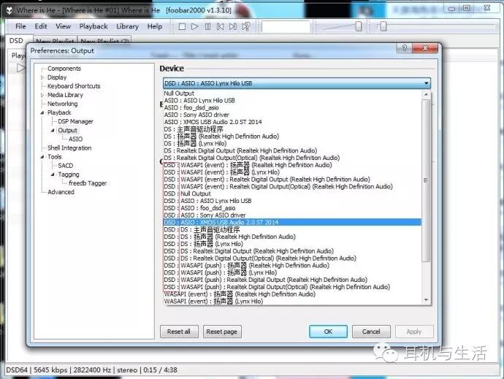The width and height of the screenshot is (504, 379).
Task: Click the foobar2000 title bar app icon
Action: tap(9, 10)
